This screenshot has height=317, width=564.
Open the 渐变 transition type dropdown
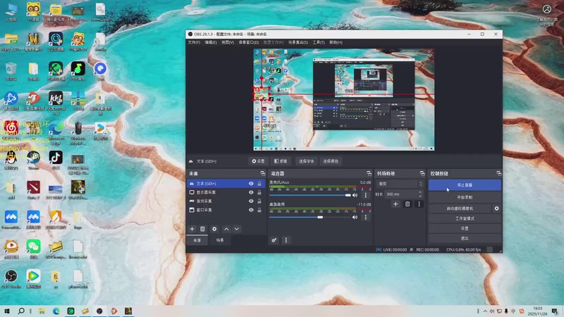(400, 184)
